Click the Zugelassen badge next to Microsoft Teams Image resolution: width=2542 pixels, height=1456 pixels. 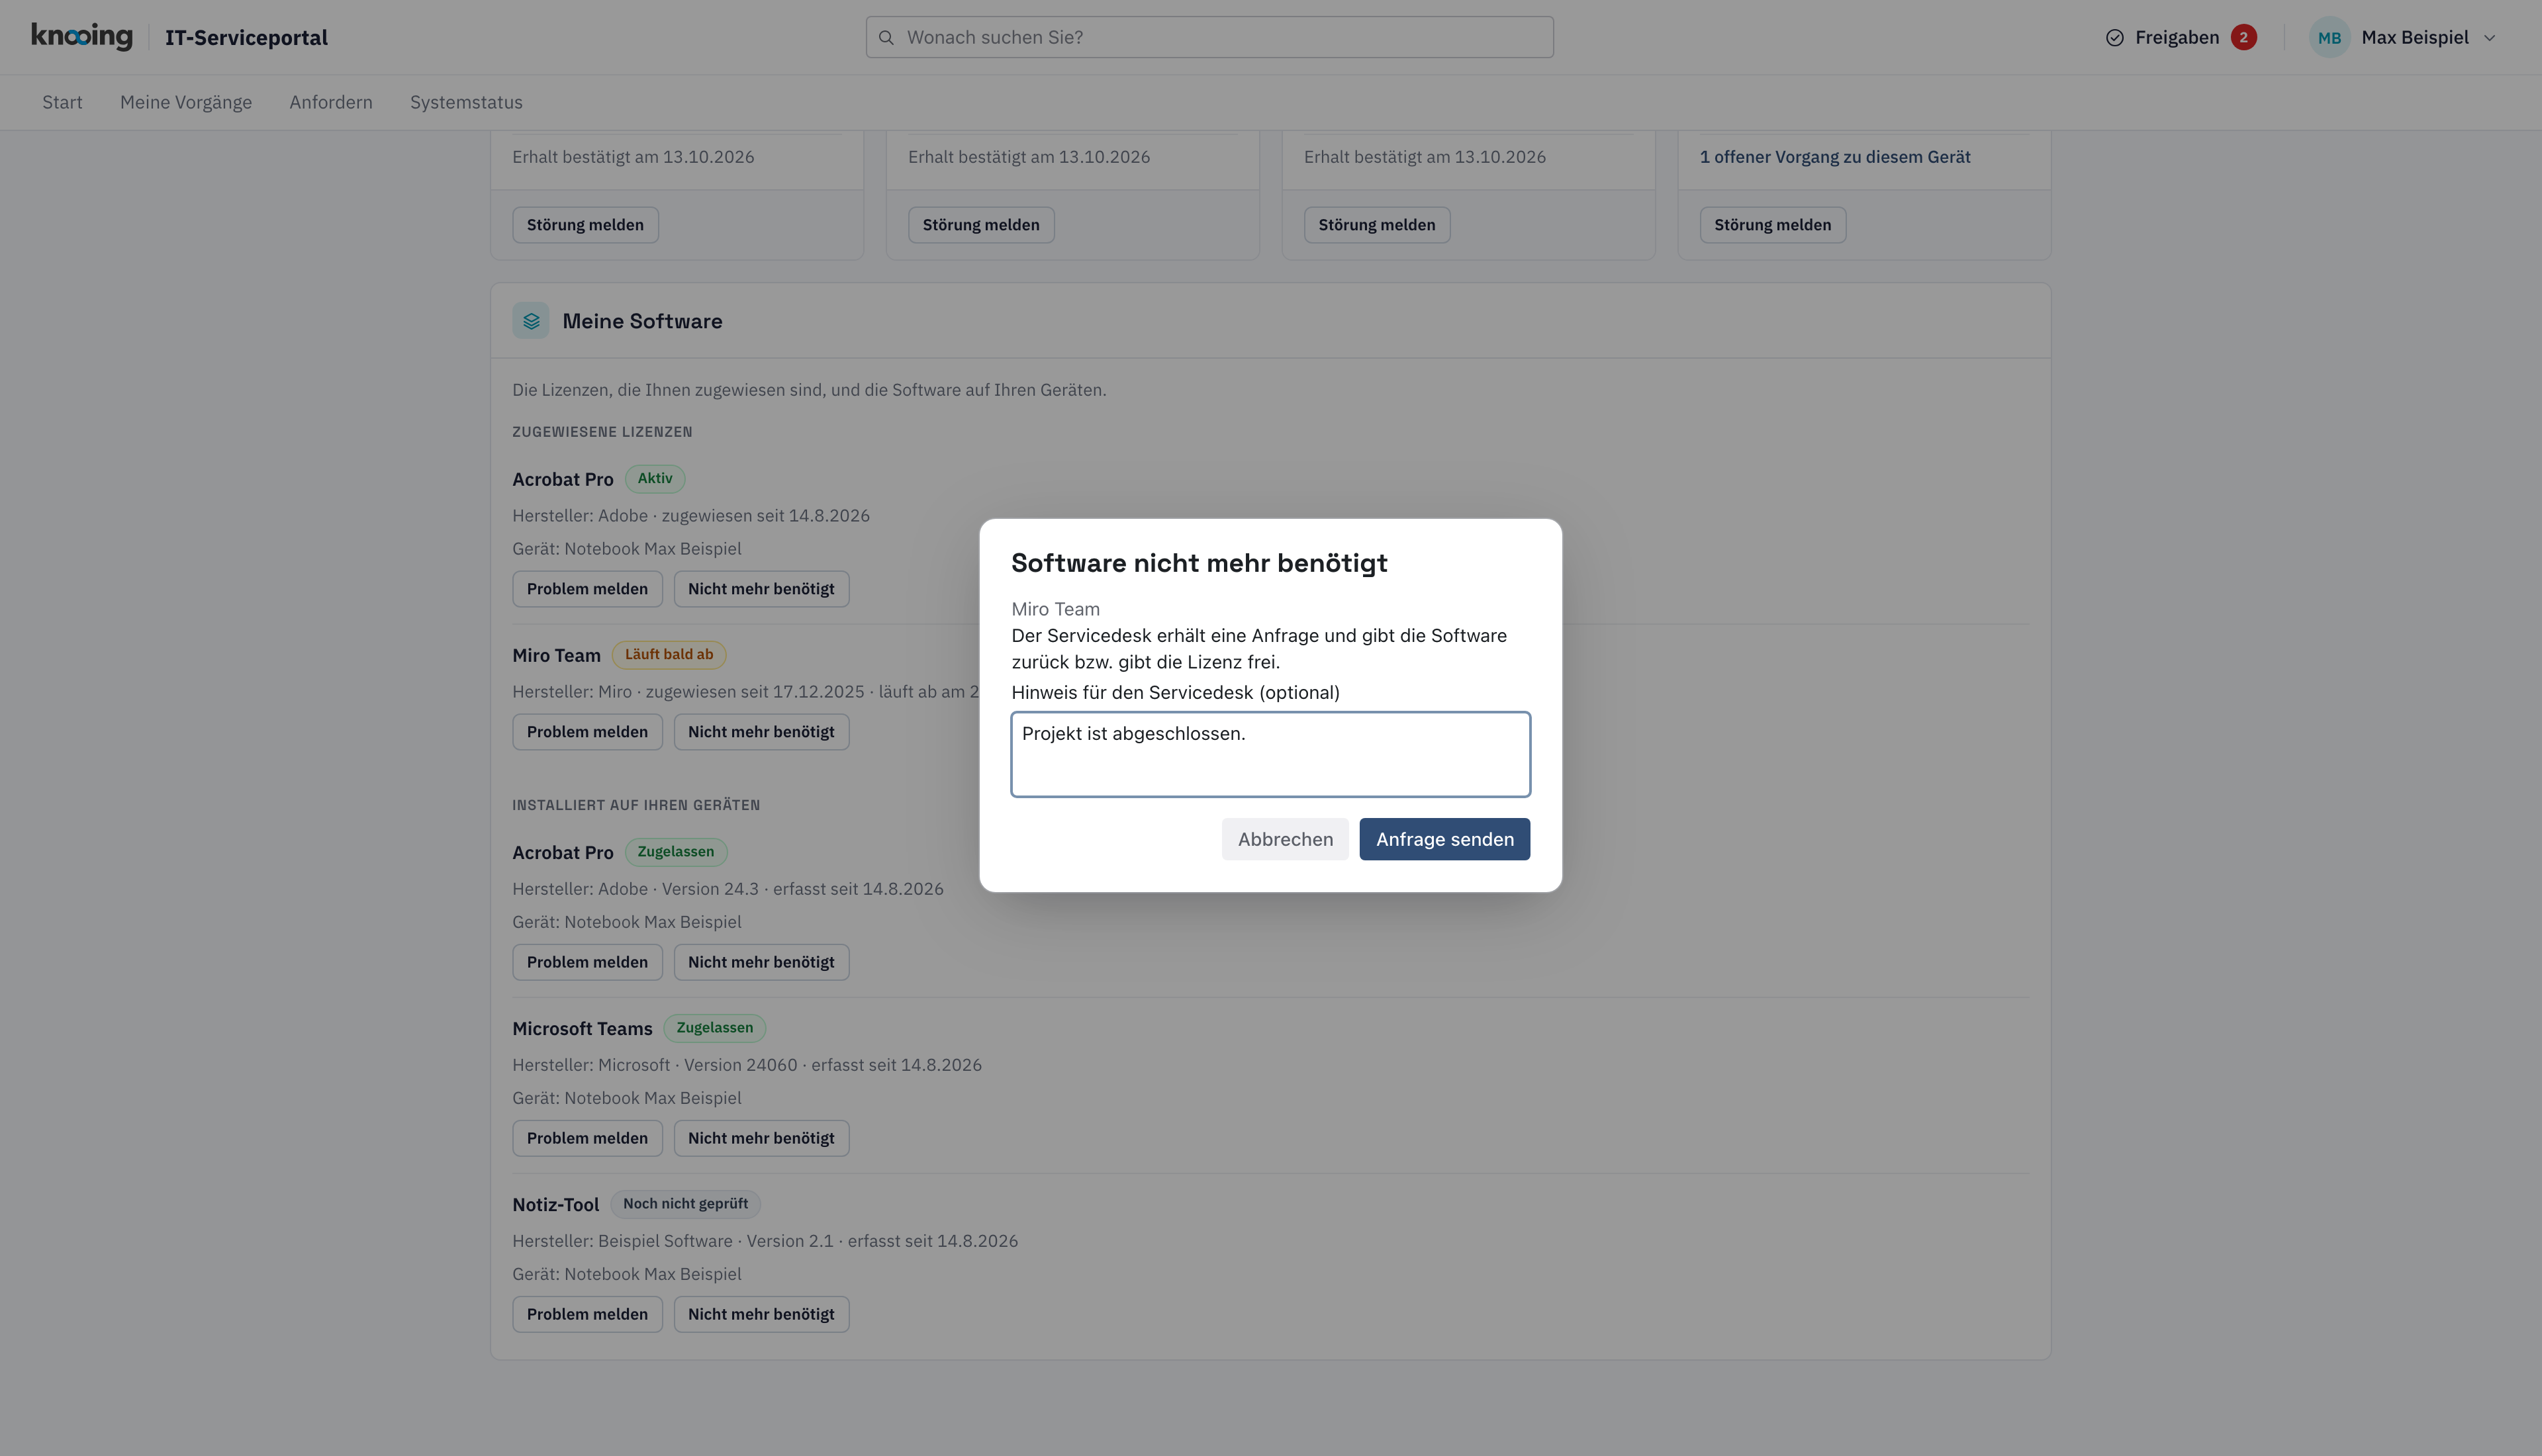[x=714, y=1028]
